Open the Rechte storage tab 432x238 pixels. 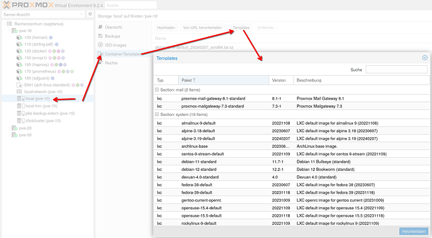coord(123,63)
